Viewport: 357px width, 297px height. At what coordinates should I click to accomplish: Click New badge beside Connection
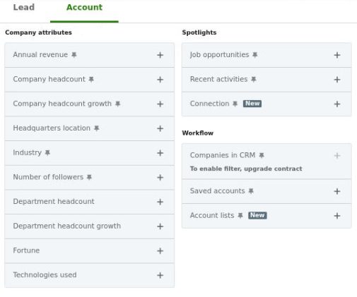[x=252, y=104]
